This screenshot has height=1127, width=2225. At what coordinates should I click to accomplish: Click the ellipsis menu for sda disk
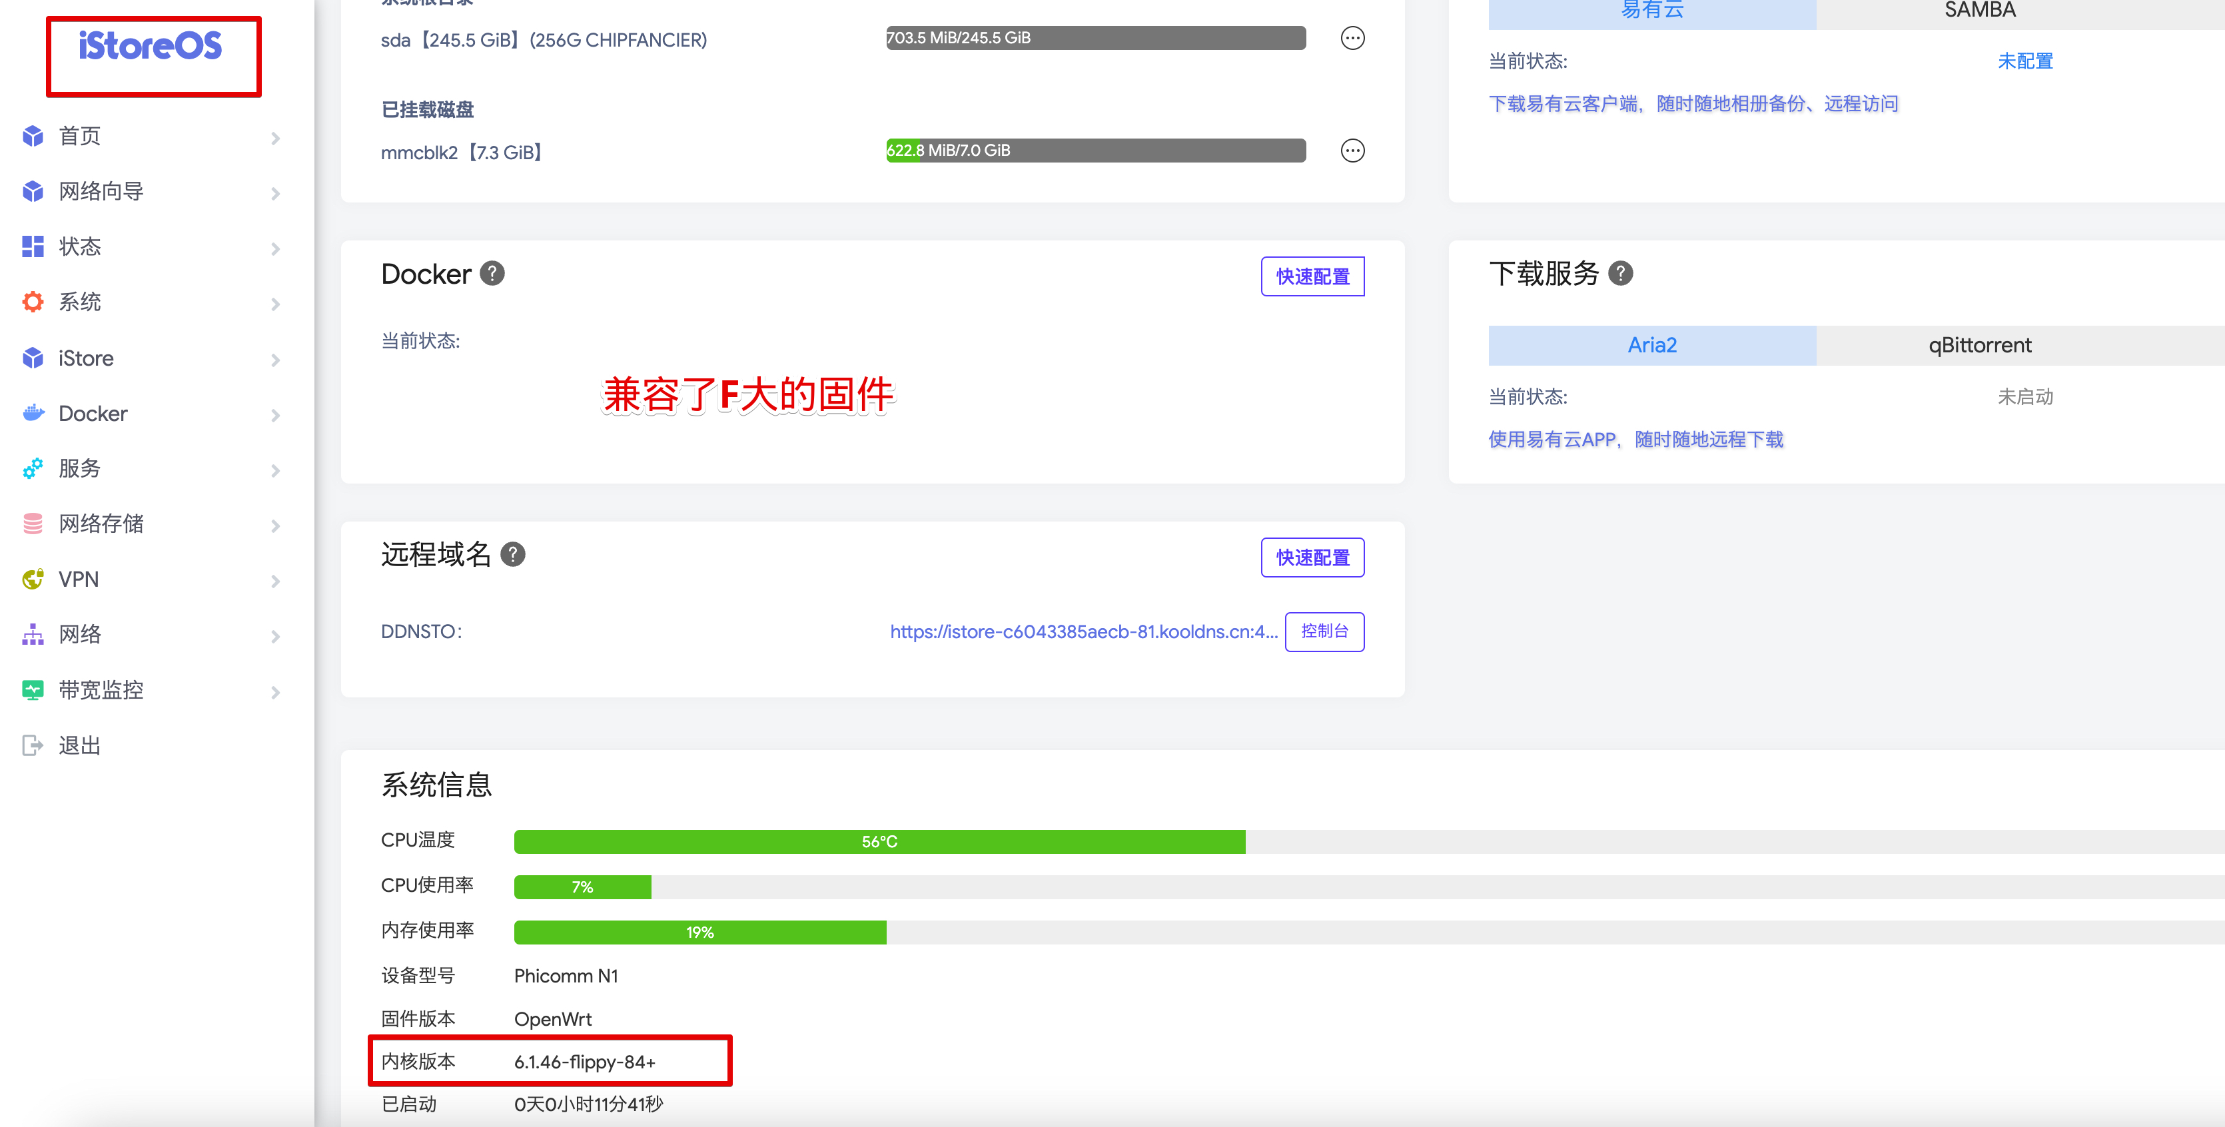click(1352, 38)
